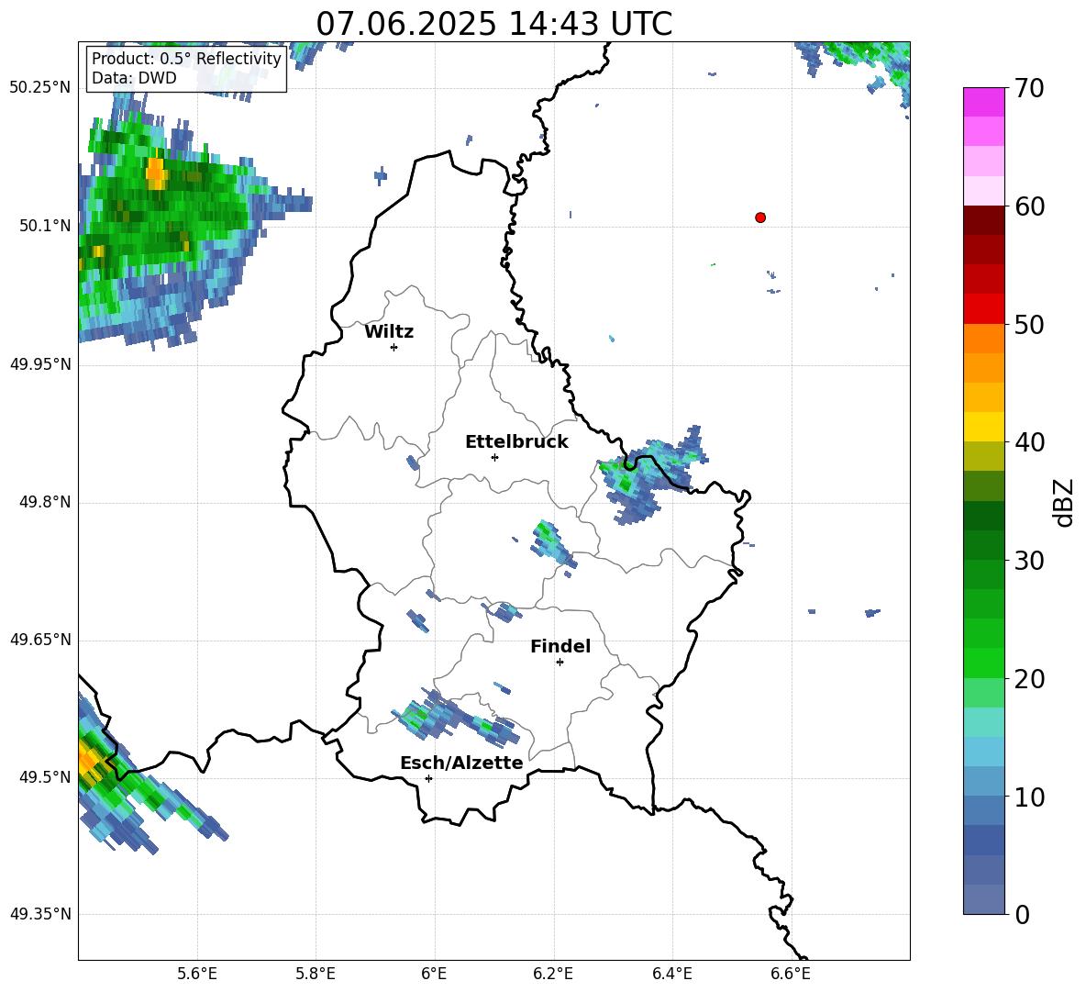The height and width of the screenshot is (992, 1086).
Task: Click the Product: 0.5° Reflectivity text
Action: [x=186, y=59]
